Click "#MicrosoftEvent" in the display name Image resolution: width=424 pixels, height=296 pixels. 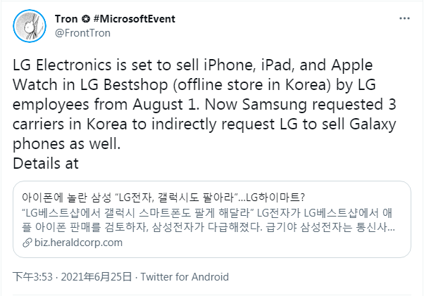134,18
